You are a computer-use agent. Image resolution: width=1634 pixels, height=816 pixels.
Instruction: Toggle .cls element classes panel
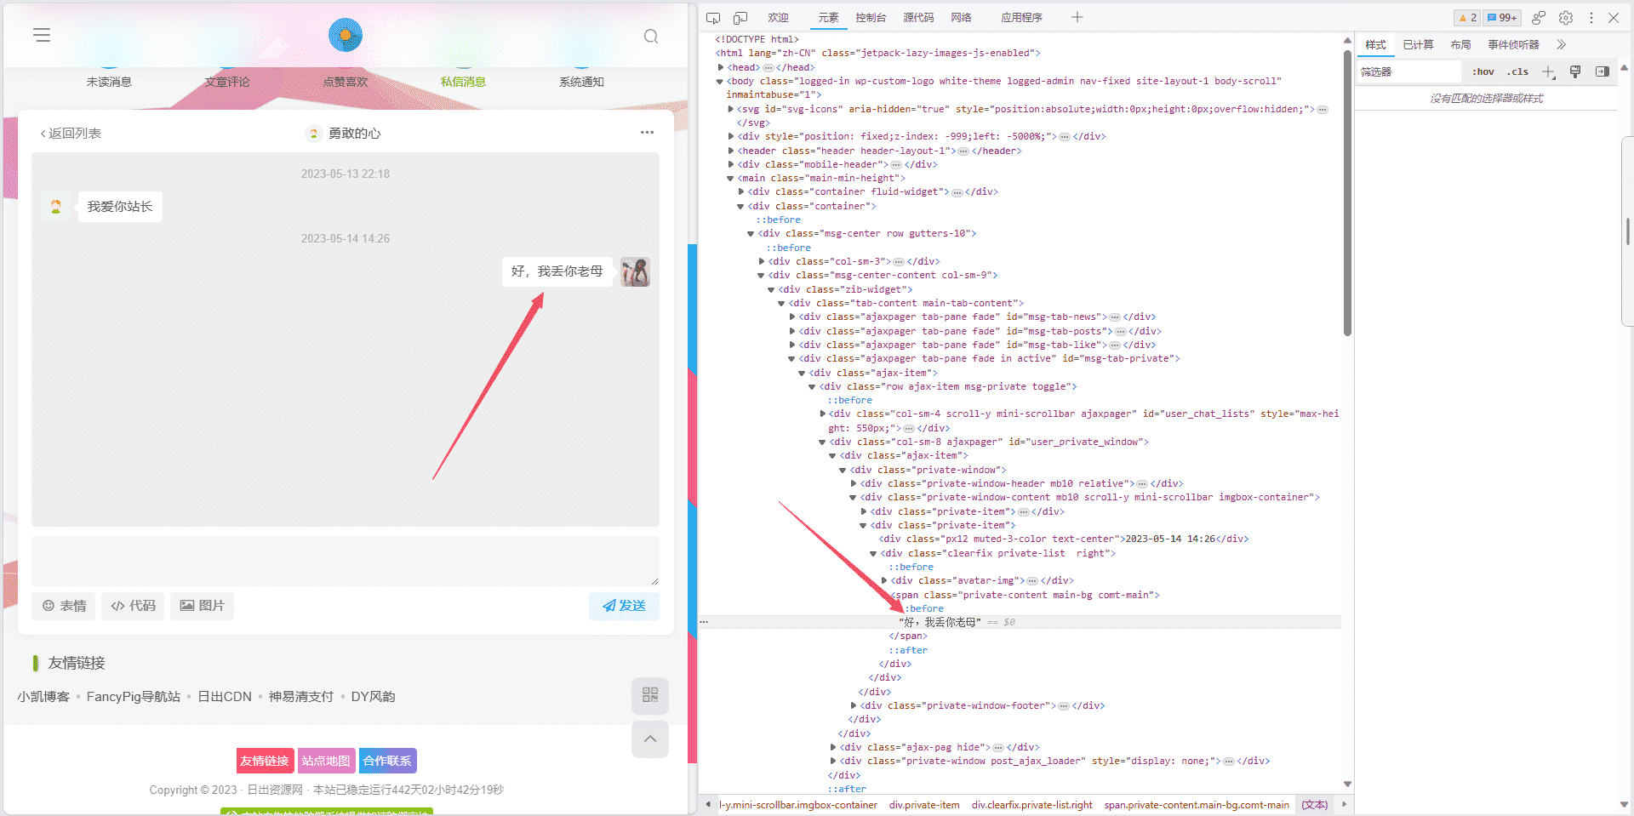click(x=1517, y=72)
